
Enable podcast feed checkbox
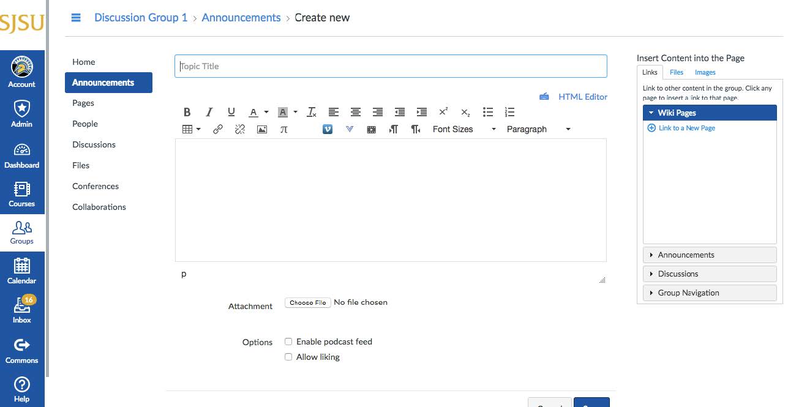pos(288,342)
